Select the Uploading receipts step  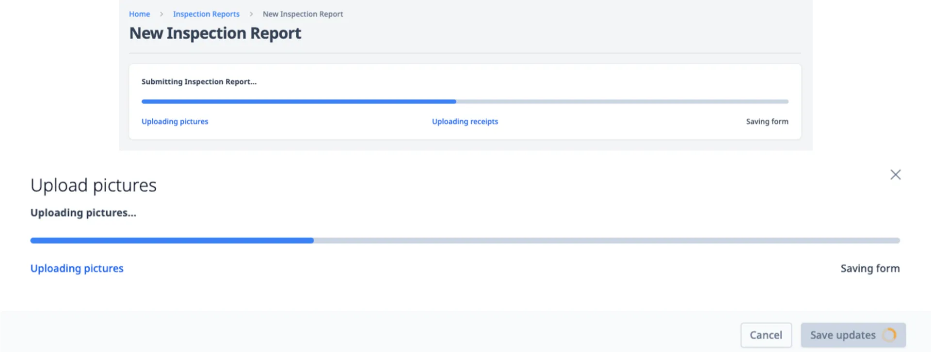tap(465, 122)
